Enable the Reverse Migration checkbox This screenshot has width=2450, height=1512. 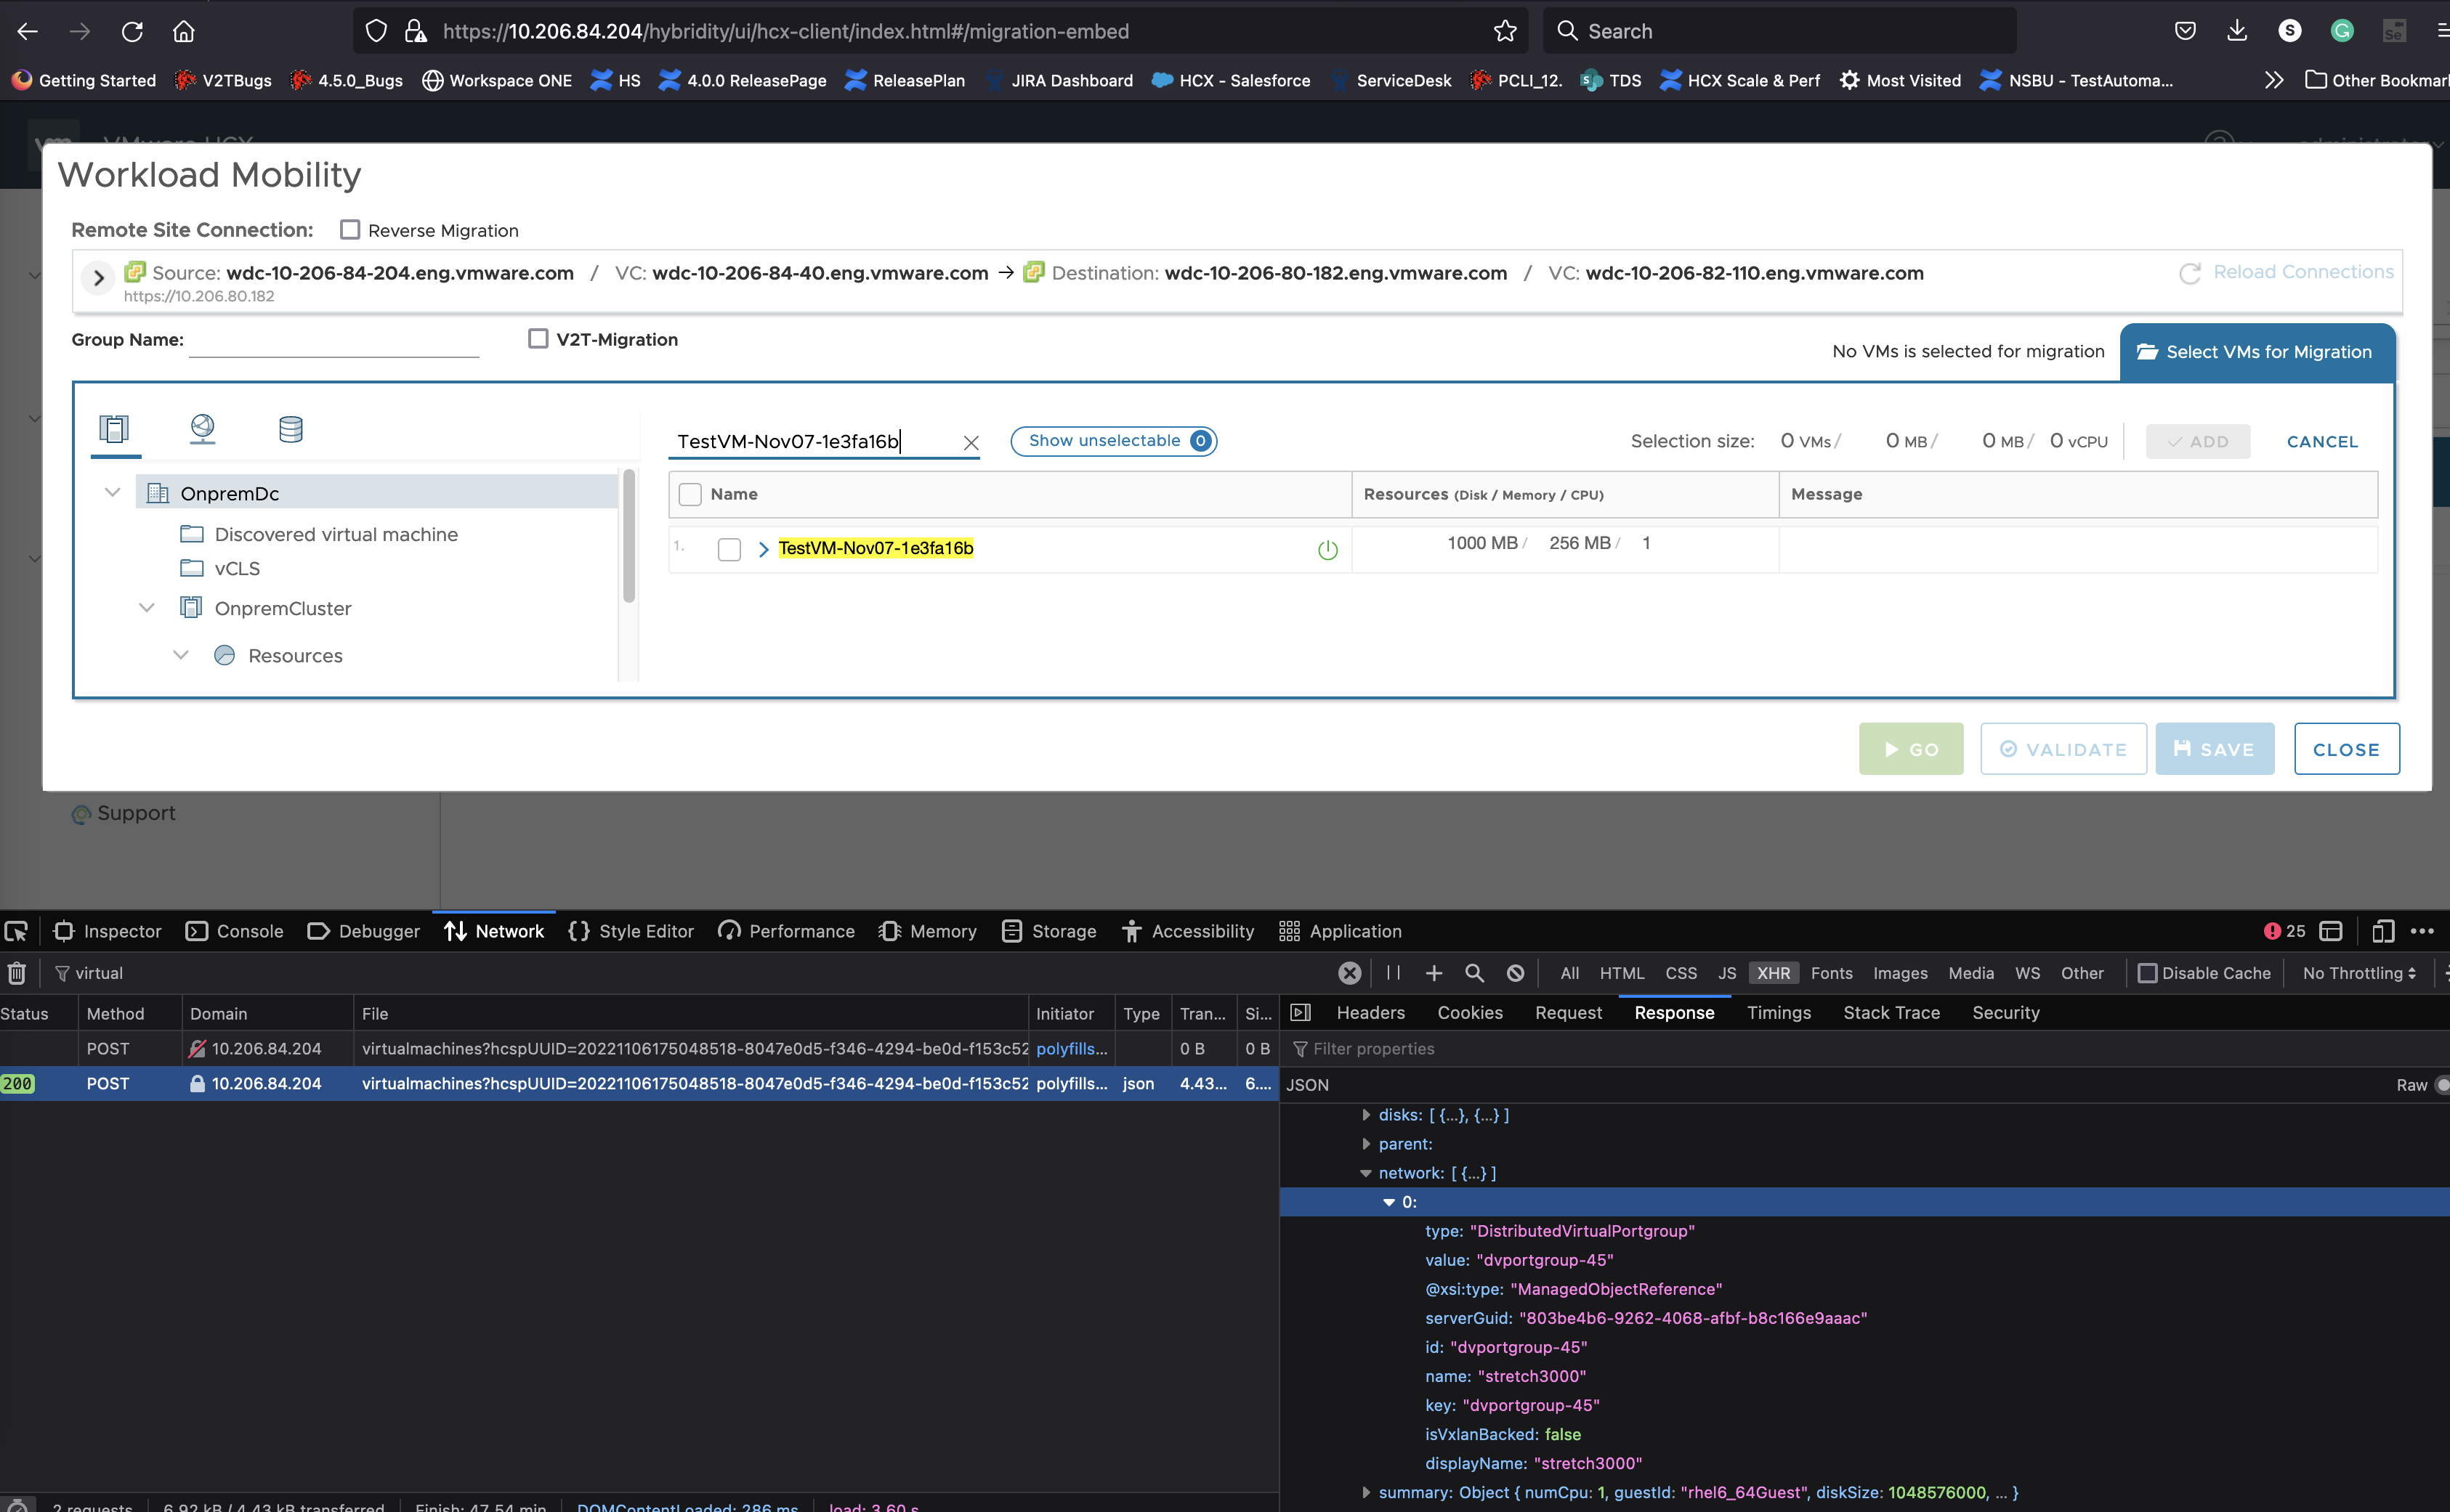[349, 230]
